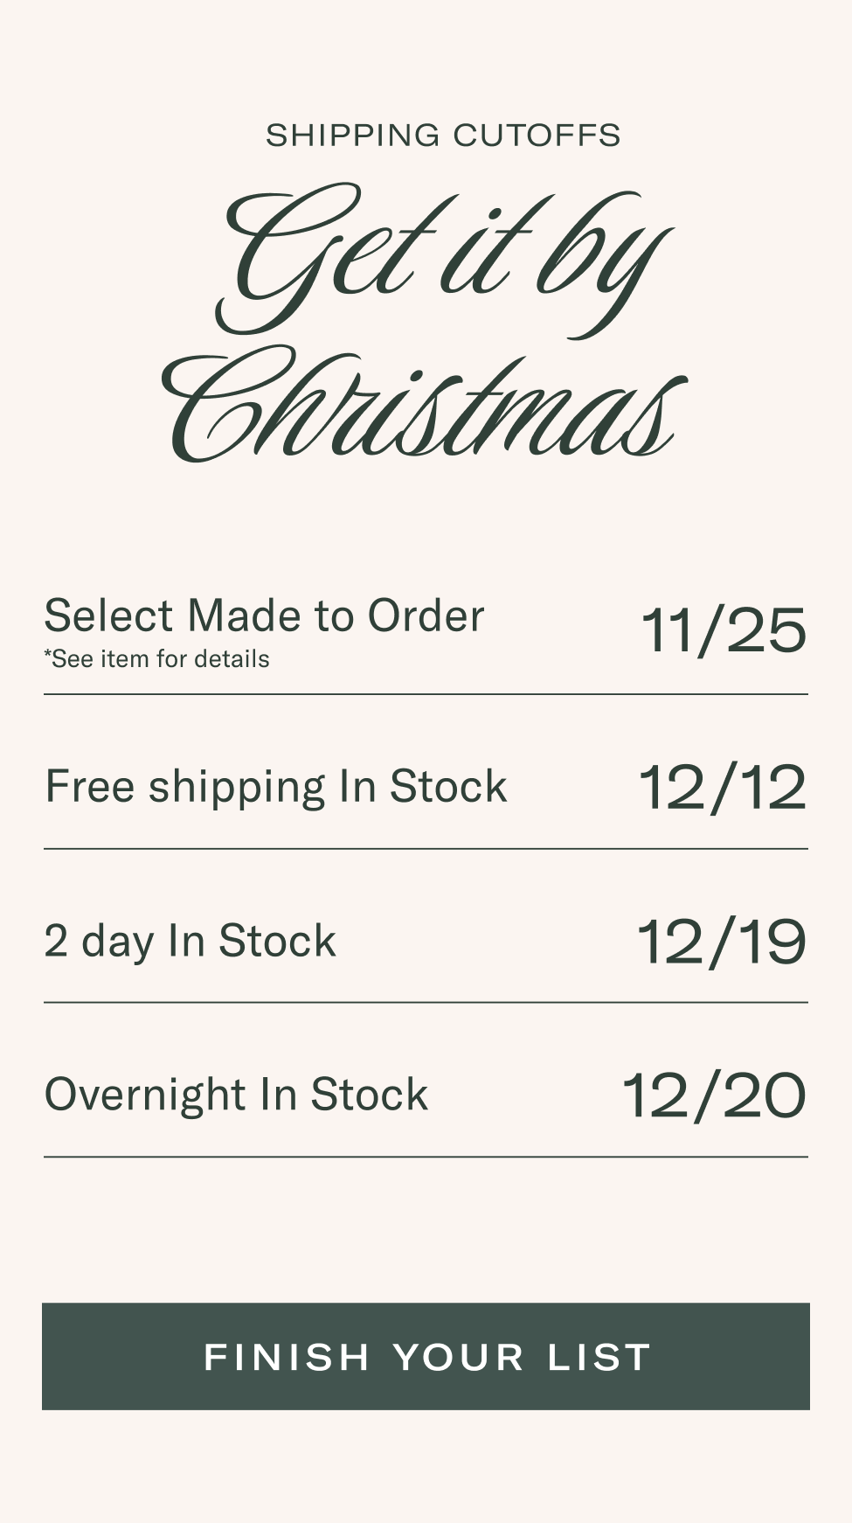Viewport: 852px width, 1523px height.
Task: Click the 12/19 cutoff date
Action: (722, 942)
